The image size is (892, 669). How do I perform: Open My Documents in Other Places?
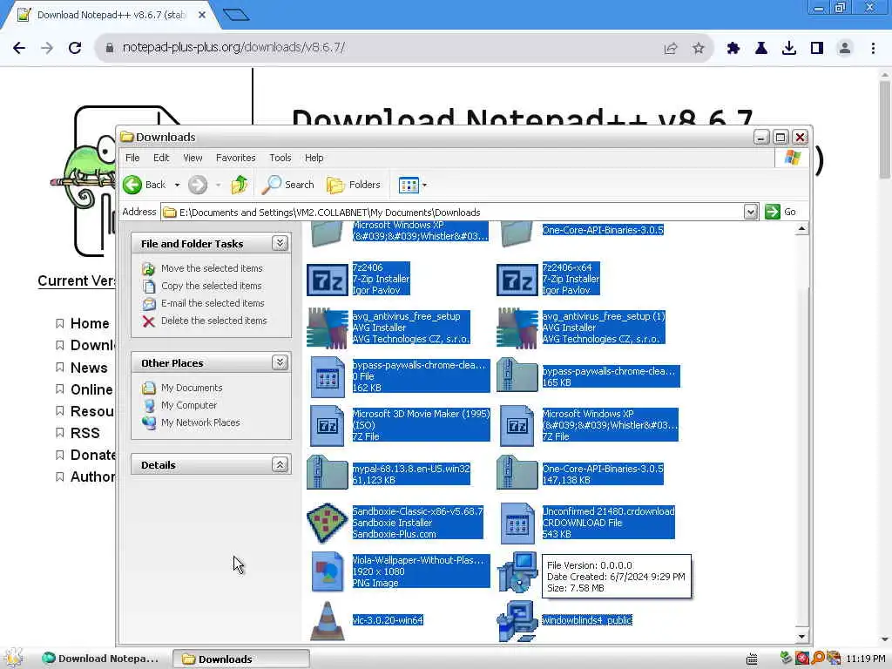pyautogui.click(x=192, y=388)
